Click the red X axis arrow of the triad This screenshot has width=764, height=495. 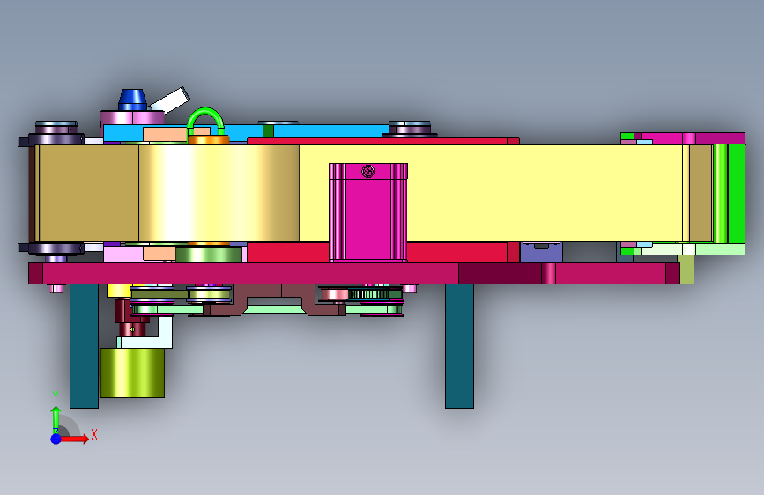(x=74, y=439)
